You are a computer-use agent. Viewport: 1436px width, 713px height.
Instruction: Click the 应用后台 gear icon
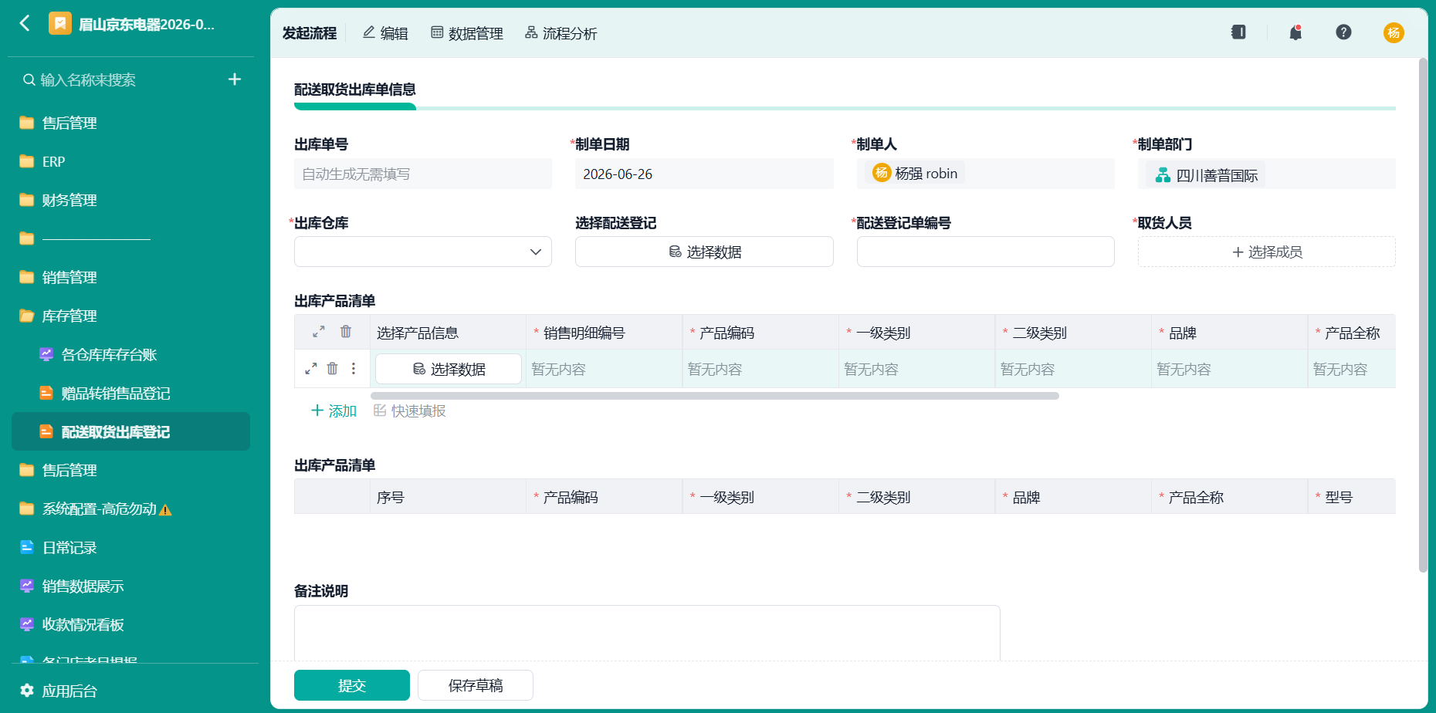[27, 691]
